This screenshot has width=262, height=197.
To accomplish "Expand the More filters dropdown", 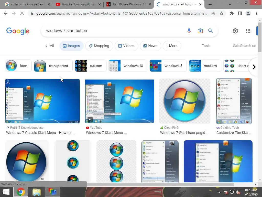I will (x=172, y=46).
